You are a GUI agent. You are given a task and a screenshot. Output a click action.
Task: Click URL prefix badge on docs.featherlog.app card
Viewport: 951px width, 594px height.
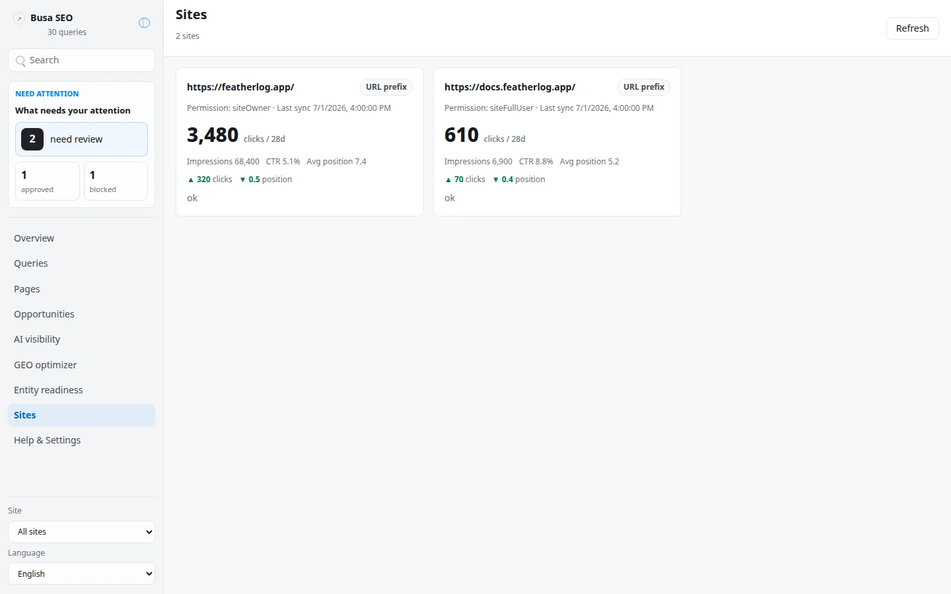(644, 87)
